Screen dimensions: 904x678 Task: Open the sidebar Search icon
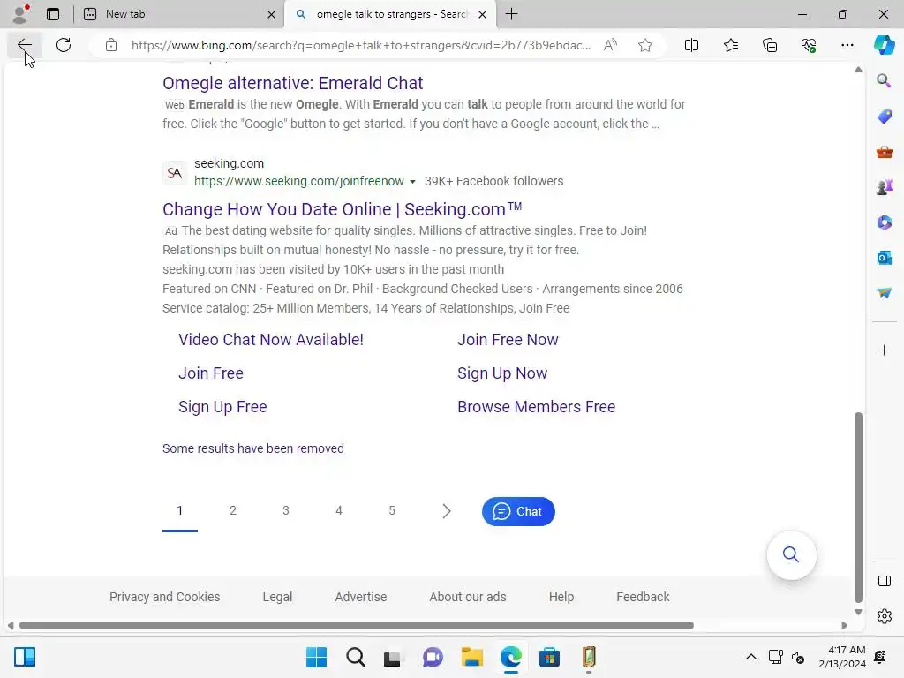pos(884,80)
